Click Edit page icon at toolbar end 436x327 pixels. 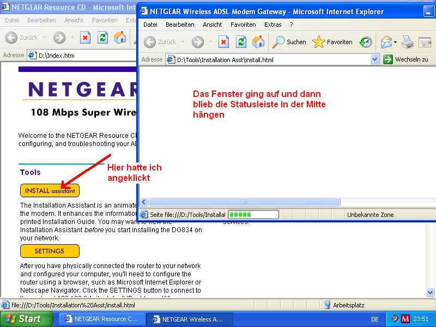pos(425,43)
